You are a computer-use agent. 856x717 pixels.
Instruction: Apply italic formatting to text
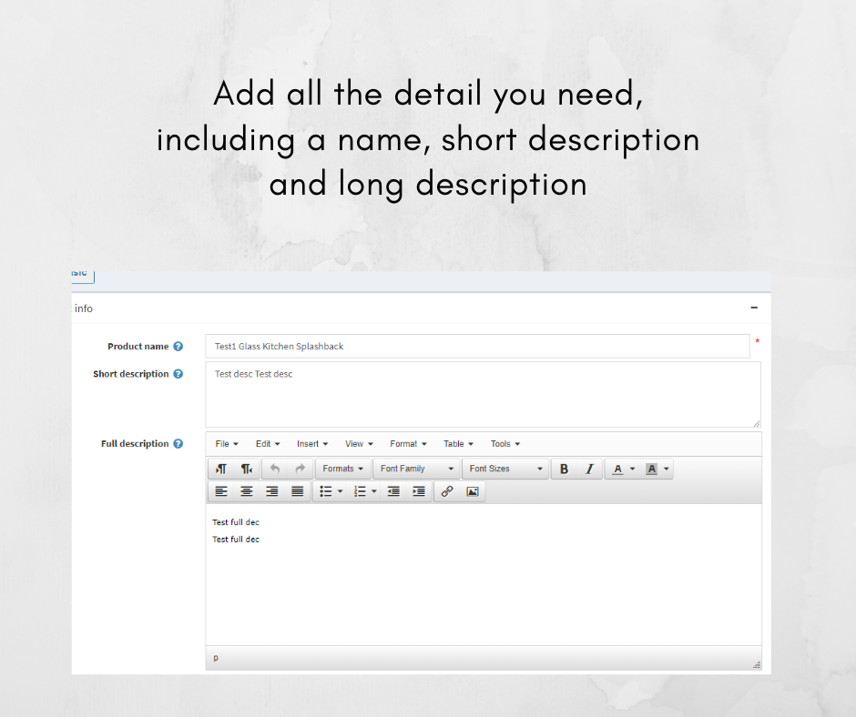pos(588,469)
